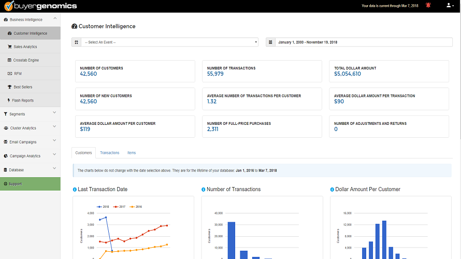Click tallest bar in Number of Transactions chart
This screenshot has height=259, width=461.
232,240
